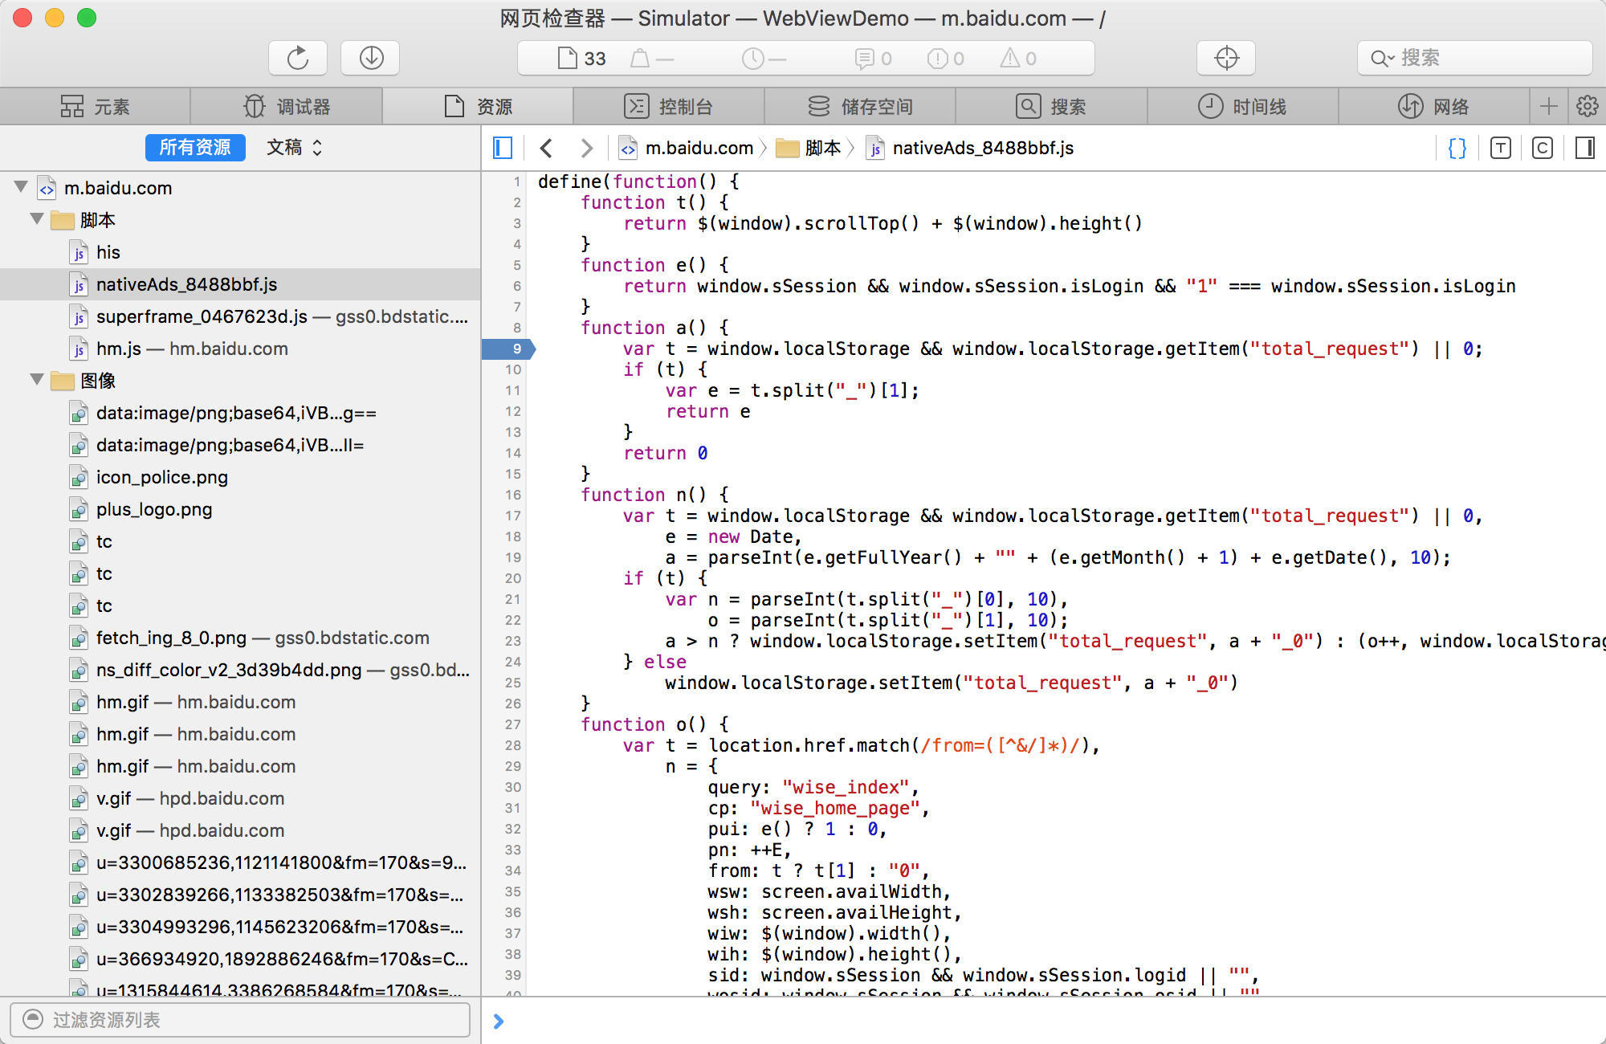Toggle type information T icon
The image size is (1606, 1044).
1500,148
